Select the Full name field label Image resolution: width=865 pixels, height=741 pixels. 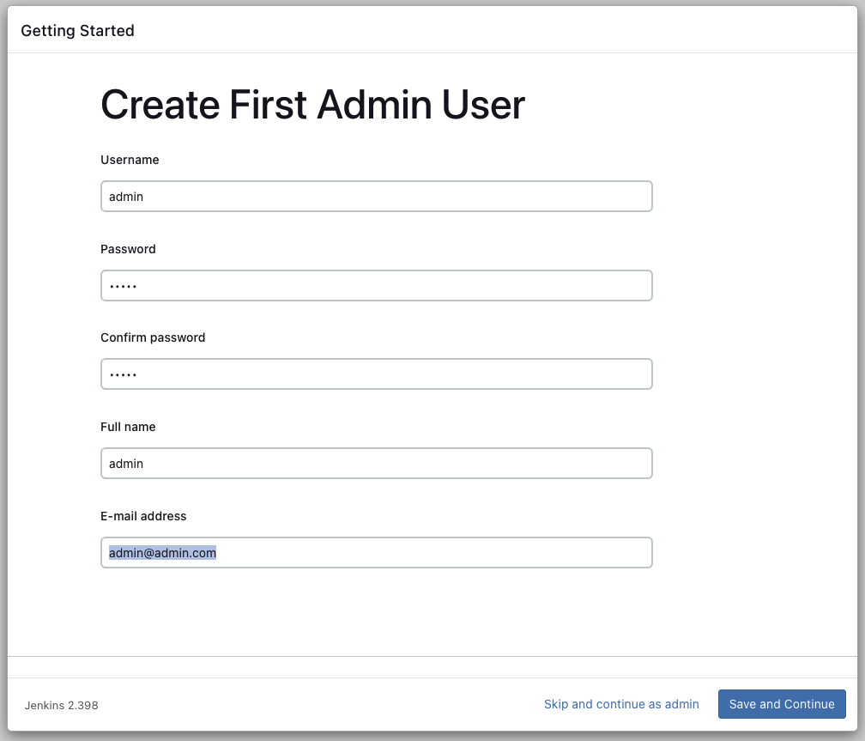click(128, 427)
